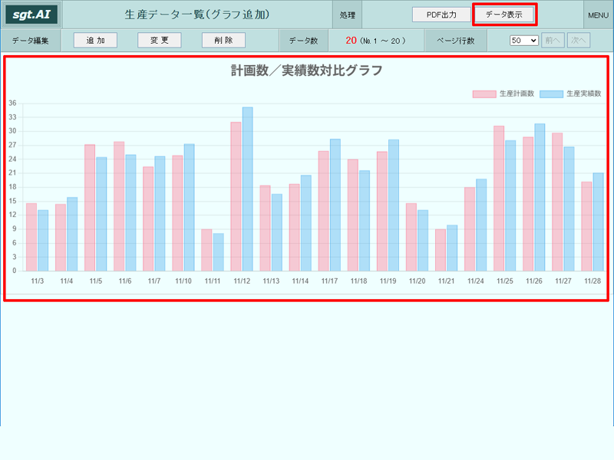Click the 前へ previous page button
This screenshot has width=614, height=460.
(x=553, y=41)
